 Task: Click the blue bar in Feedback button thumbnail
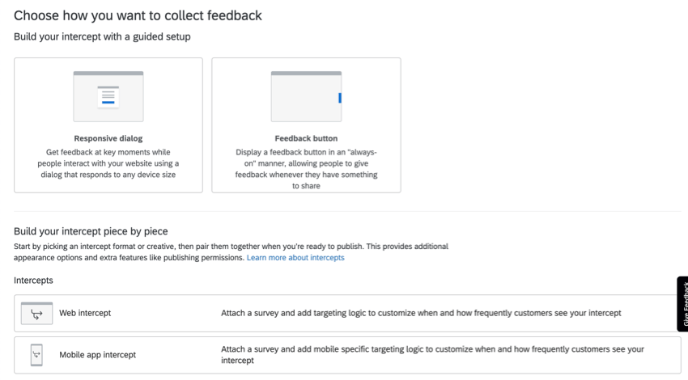(340, 98)
